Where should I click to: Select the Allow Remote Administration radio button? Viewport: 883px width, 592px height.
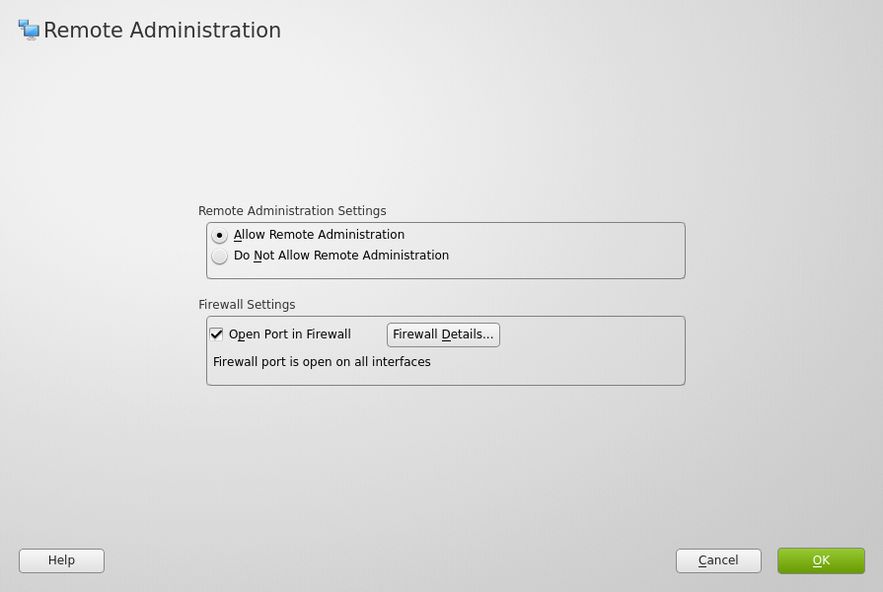[219, 236]
